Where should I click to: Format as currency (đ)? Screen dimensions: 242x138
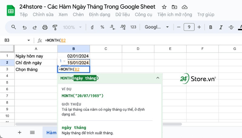coord(92,27)
